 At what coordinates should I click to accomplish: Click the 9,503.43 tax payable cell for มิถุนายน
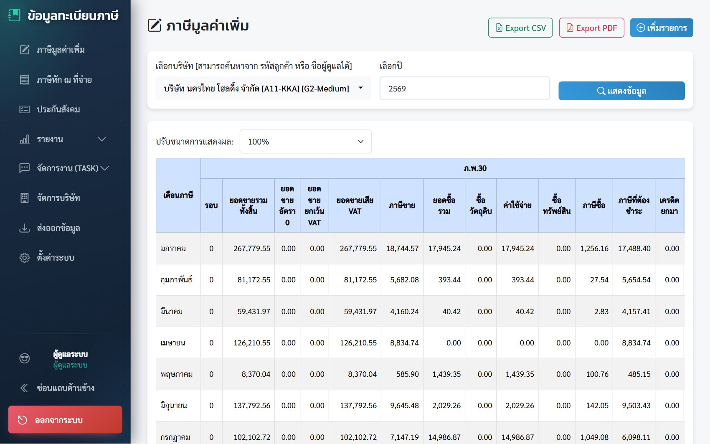(634, 406)
